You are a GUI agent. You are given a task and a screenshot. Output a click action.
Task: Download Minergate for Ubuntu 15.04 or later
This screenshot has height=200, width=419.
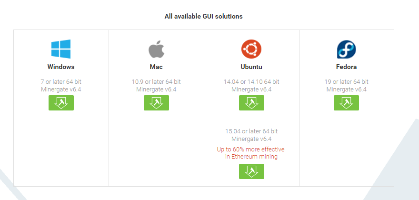pos(251,171)
